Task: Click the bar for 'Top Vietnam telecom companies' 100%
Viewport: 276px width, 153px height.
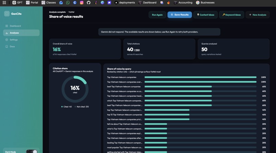Action: (x=200, y=77)
